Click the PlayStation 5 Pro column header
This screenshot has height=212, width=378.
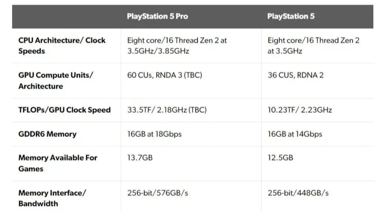(157, 16)
